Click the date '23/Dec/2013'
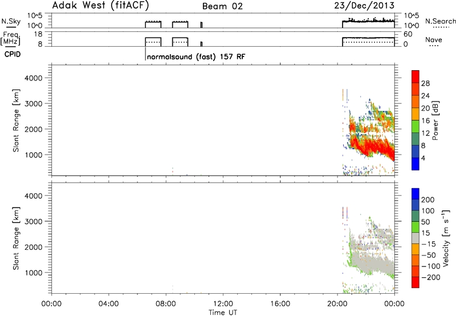Screen dimensions: 456x316 [364, 6]
